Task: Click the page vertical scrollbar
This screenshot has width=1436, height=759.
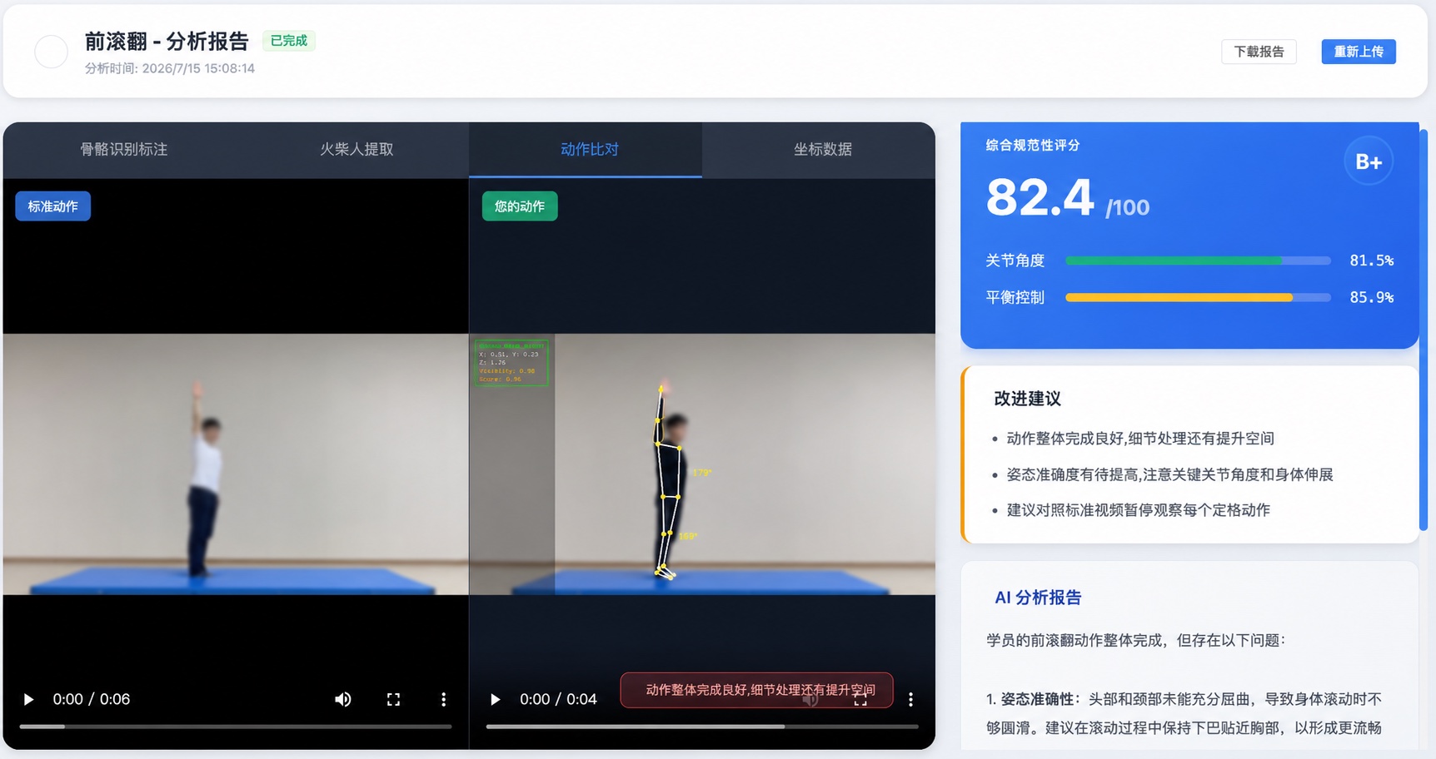Action: (x=1424, y=330)
